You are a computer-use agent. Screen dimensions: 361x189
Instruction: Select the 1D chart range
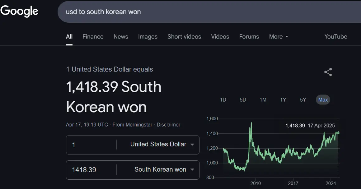click(x=223, y=100)
